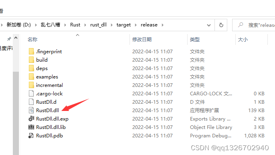275x155 pixels.
Task: Select the examples folder name
Action: (x=47, y=77)
